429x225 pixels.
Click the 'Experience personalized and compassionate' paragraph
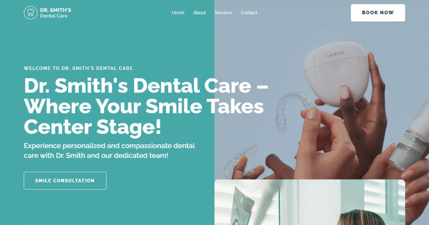pyautogui.click(x=109, y=151)
